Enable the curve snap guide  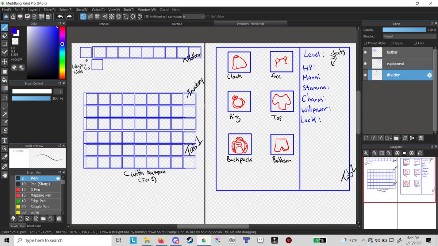point(126,16)
